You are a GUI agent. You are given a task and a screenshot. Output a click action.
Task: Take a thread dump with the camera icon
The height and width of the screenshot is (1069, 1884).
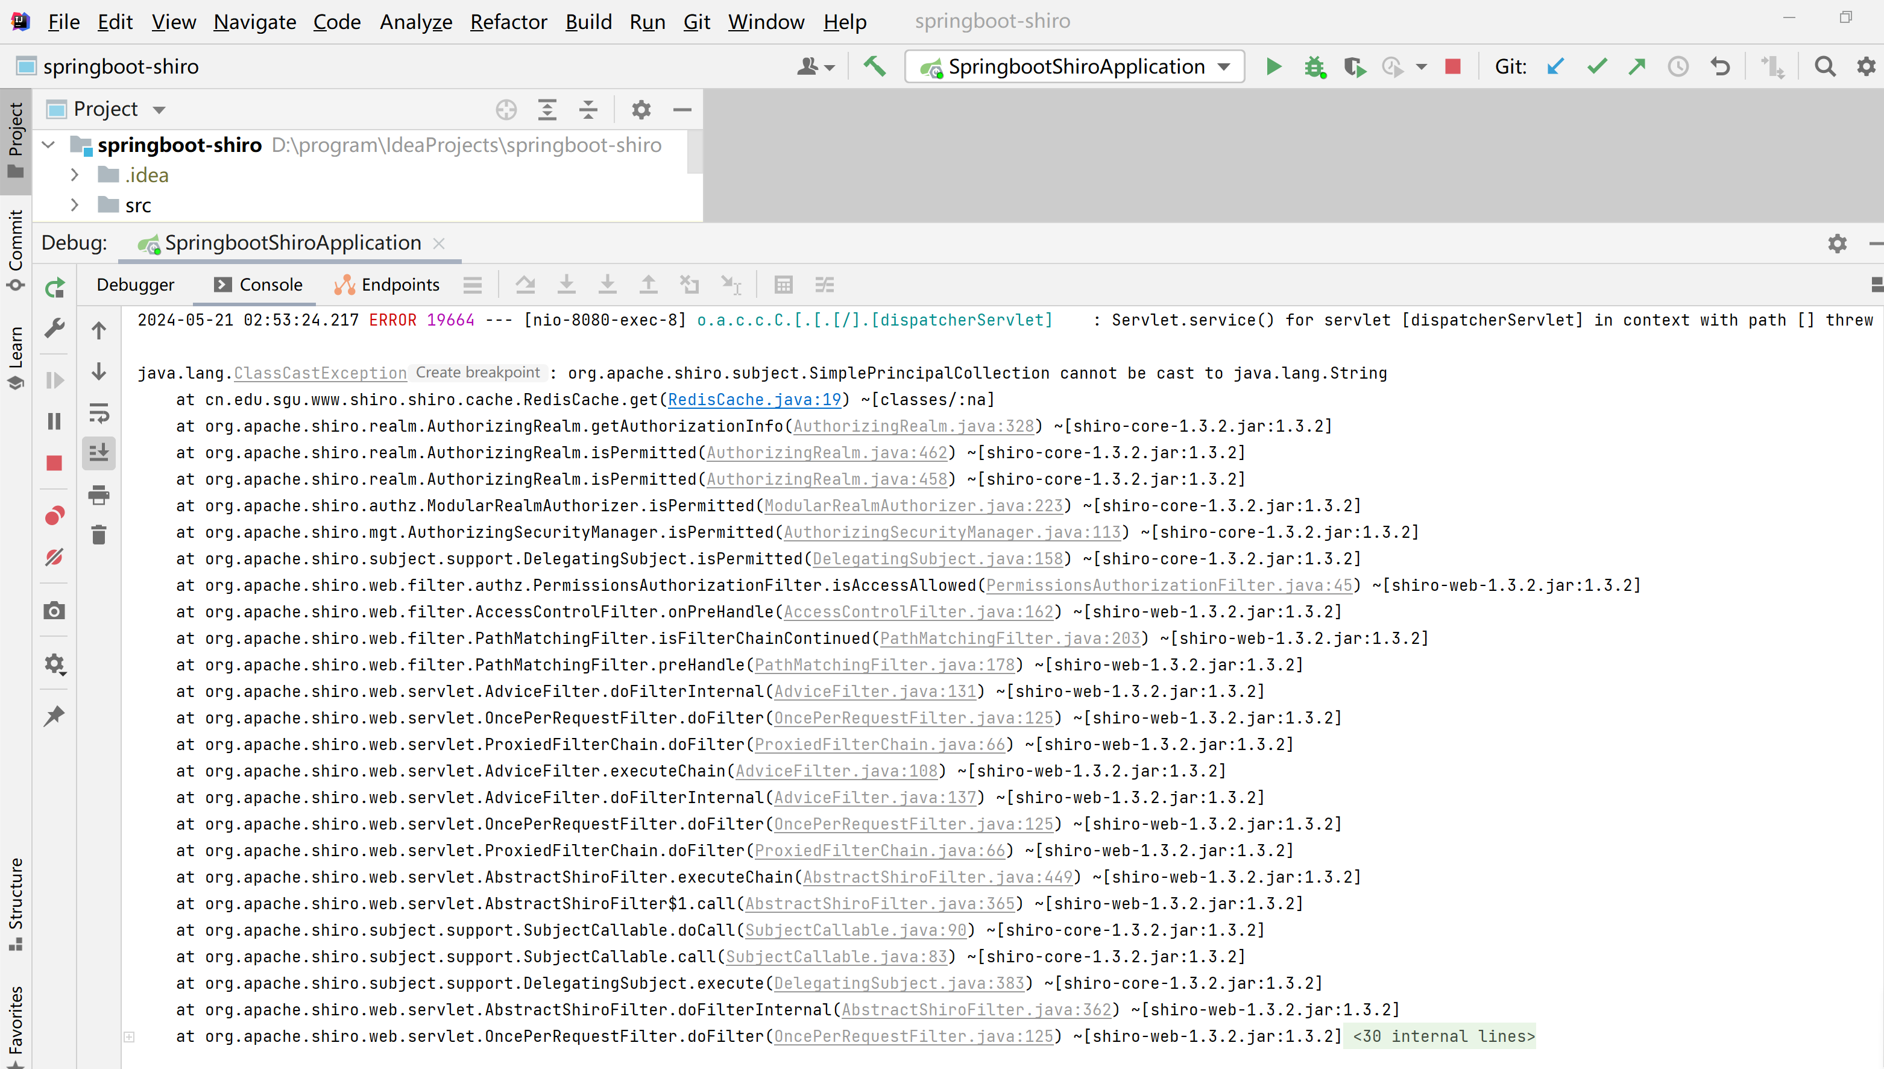[54, 610]
